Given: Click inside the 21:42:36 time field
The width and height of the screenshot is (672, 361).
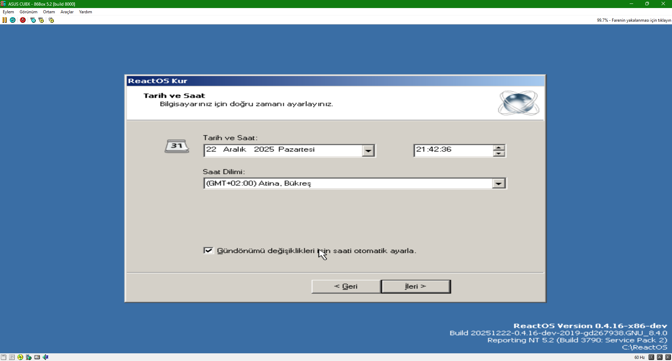Looking at the screenshot, I should [x=451, y=150].
